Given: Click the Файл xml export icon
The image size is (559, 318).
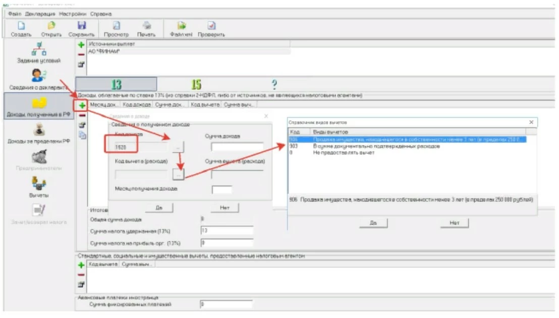Looking at the screenshot, I should [182, 26].
